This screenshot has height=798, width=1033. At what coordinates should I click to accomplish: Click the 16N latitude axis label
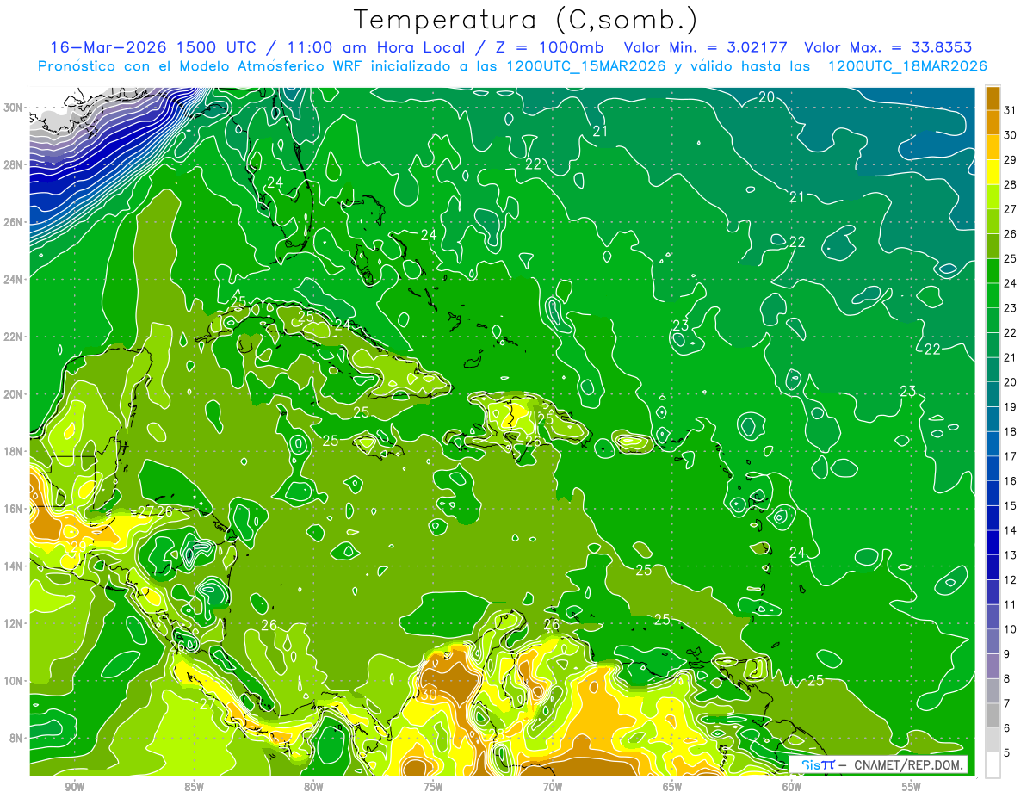tap(15, 509)
